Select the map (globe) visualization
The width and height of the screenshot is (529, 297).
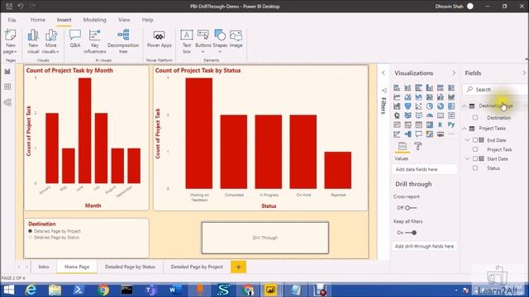point(397,115)
